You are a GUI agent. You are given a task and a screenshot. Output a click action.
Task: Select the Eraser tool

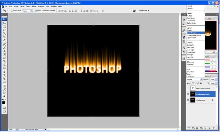tap(4, 58)
